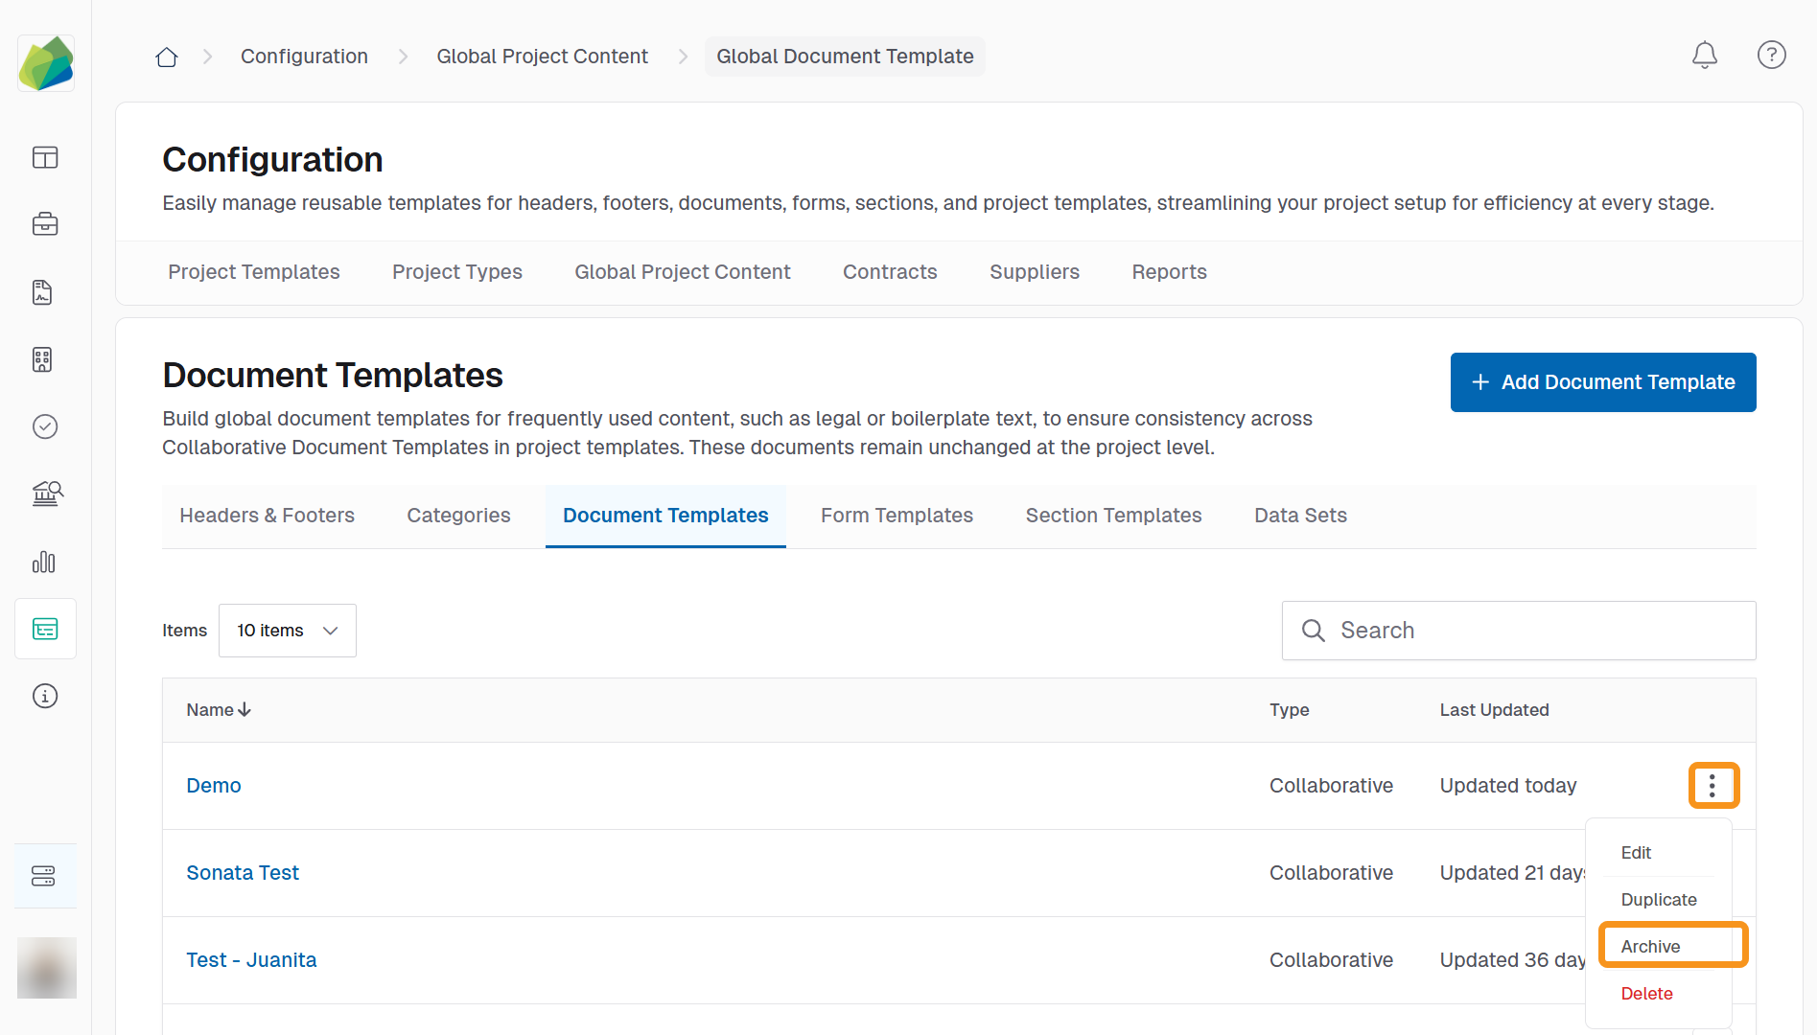
Task: Select Archive from the context menu
Action: click(x=1650, y=946)
